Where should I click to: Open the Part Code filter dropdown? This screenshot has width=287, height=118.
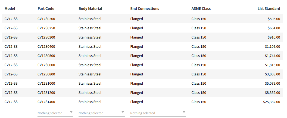[x=55, y=113]
